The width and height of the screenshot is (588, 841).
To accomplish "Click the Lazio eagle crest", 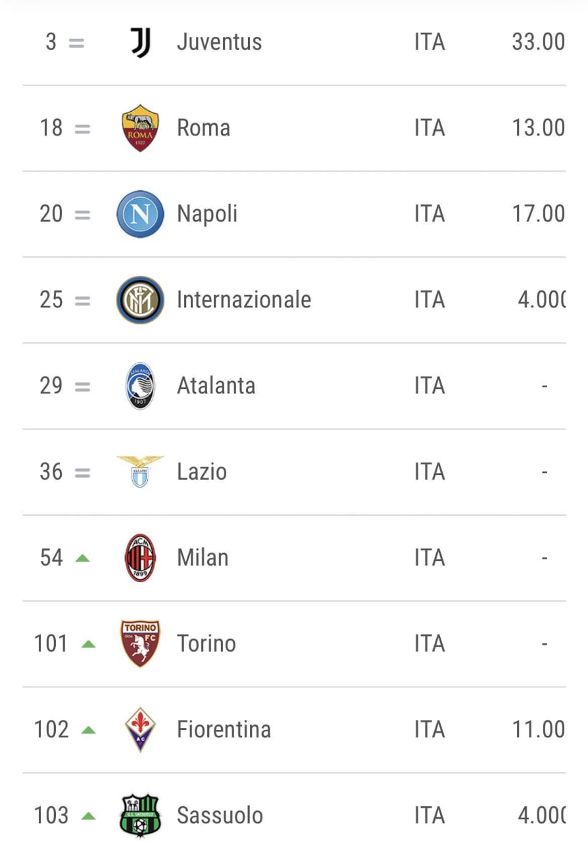I will pos(140,471).
